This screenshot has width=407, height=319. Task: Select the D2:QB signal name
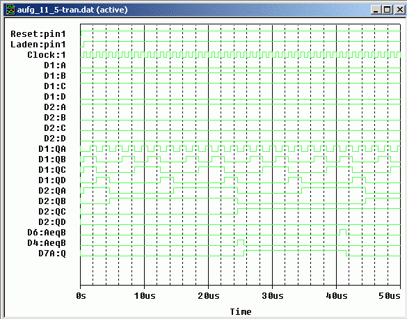click(x=52, y=201)
